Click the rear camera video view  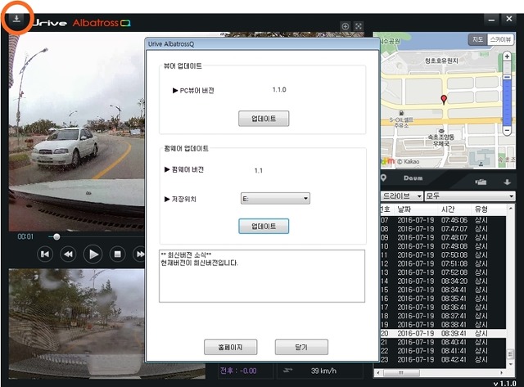click(x=77, y=323)
